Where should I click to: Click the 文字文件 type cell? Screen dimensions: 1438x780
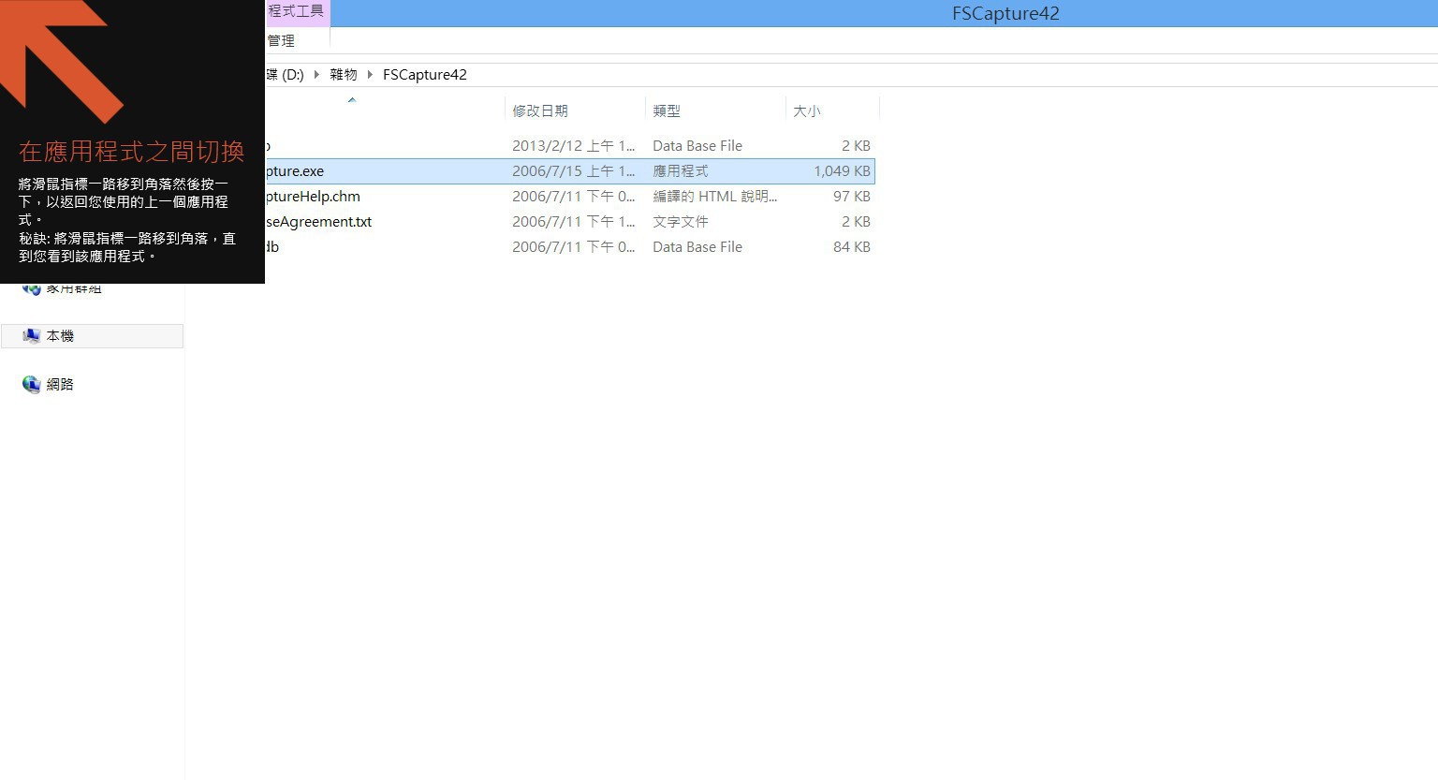[x=681, y=222]
